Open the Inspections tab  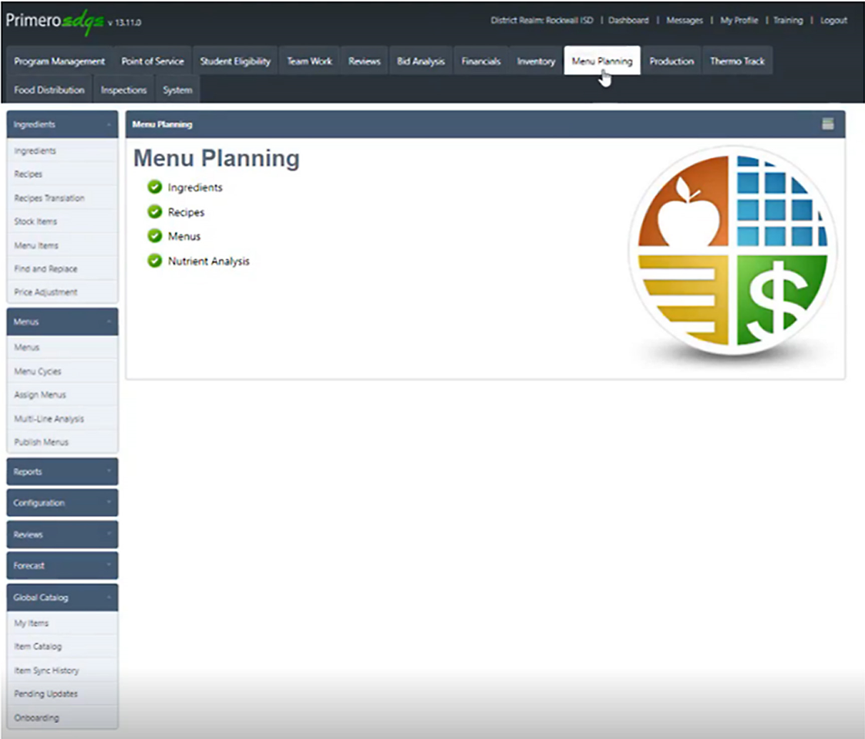click(x=123, y=89)
